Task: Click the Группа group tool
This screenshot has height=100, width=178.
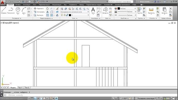Action: click(x=140, y=11)
